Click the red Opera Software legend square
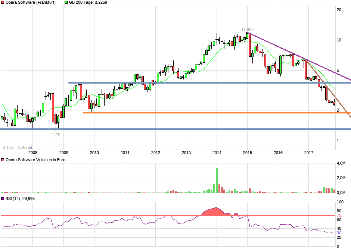Viewport: 351px width, 250px height. point(3,2)
